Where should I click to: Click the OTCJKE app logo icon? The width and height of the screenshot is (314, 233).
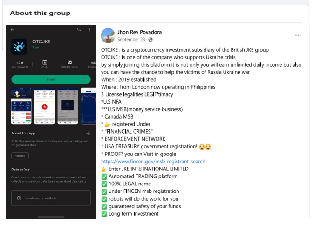[19, 47]
